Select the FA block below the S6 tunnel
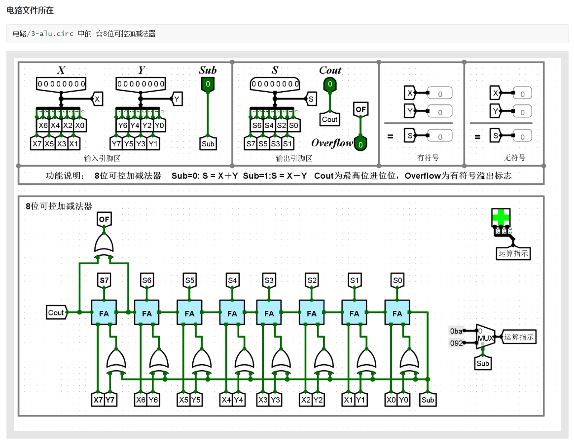The width and height of the screenshot is (574, 445). click(x=147, y=312)
